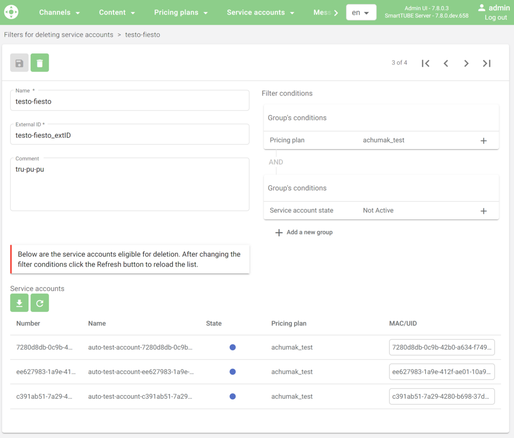Delete filter with green trash icon
The height and width of the screenshot is (438, 514).
tap(40, 63)
